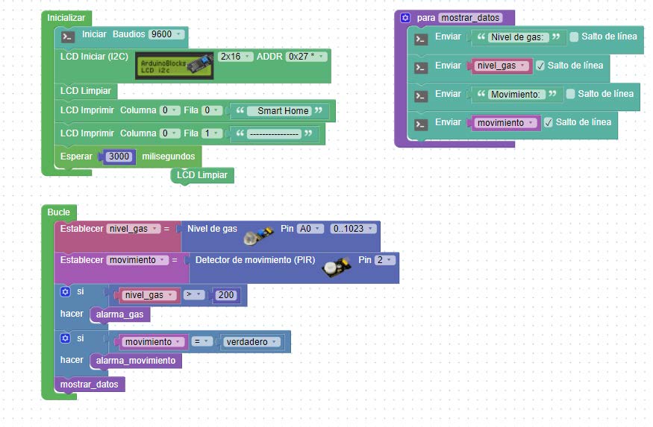Click the console icon of Enviar Movimiento: block
653x427 pixels.
coord(421,96)
